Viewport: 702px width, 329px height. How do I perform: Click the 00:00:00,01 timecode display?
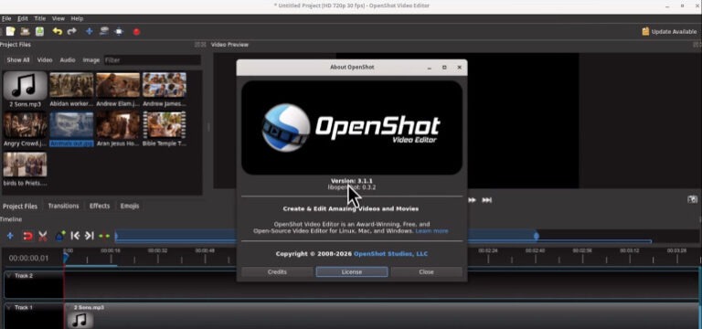tap(28, 259)
